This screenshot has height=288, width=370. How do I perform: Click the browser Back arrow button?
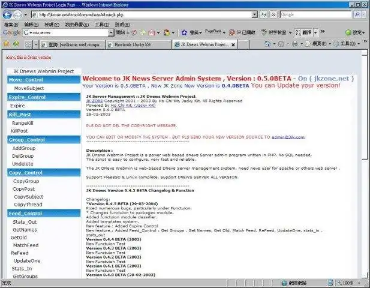(x=7, y=14)
